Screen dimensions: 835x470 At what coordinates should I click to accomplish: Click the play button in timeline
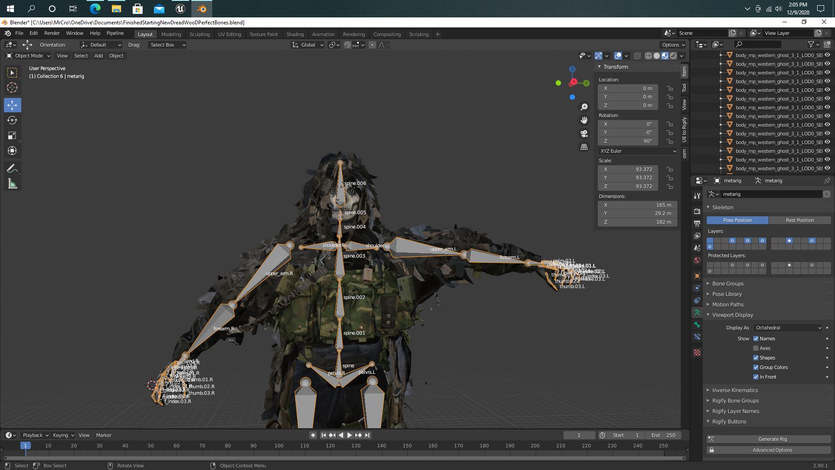[x=349, y=434]
